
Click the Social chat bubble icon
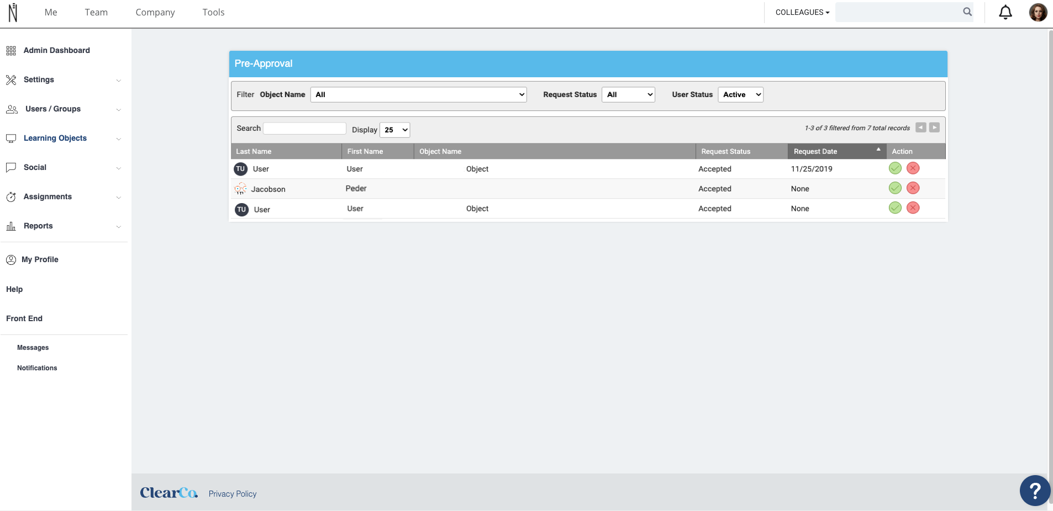11,168
